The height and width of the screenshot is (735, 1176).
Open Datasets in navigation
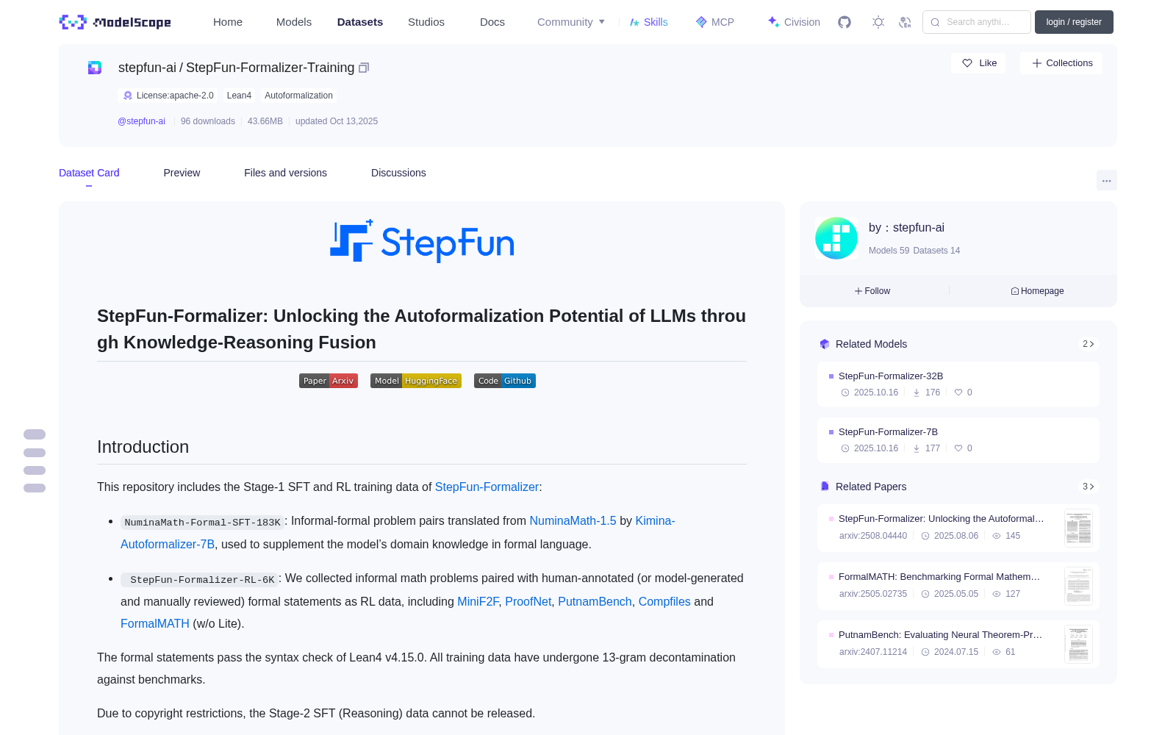click(x=360, y=22)
